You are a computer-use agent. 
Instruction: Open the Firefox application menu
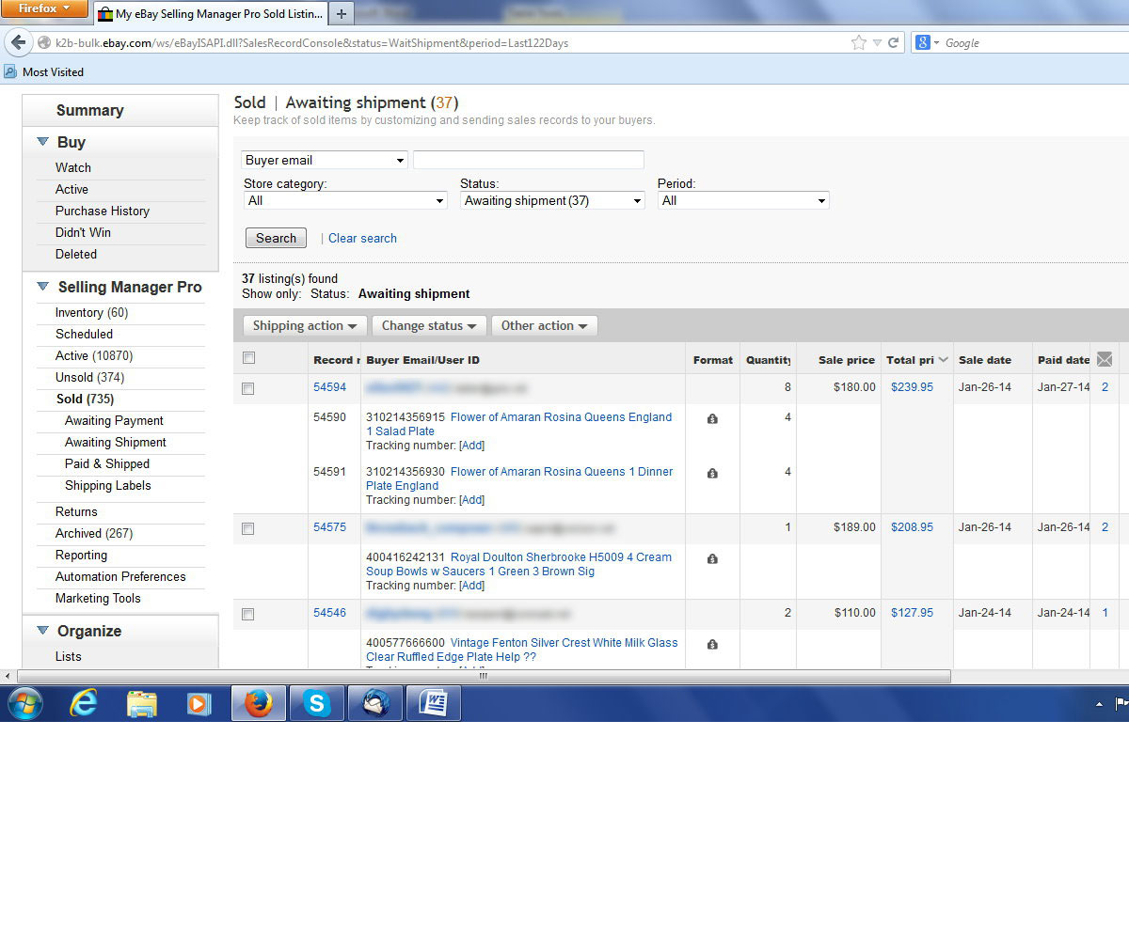tap(44, 8)
